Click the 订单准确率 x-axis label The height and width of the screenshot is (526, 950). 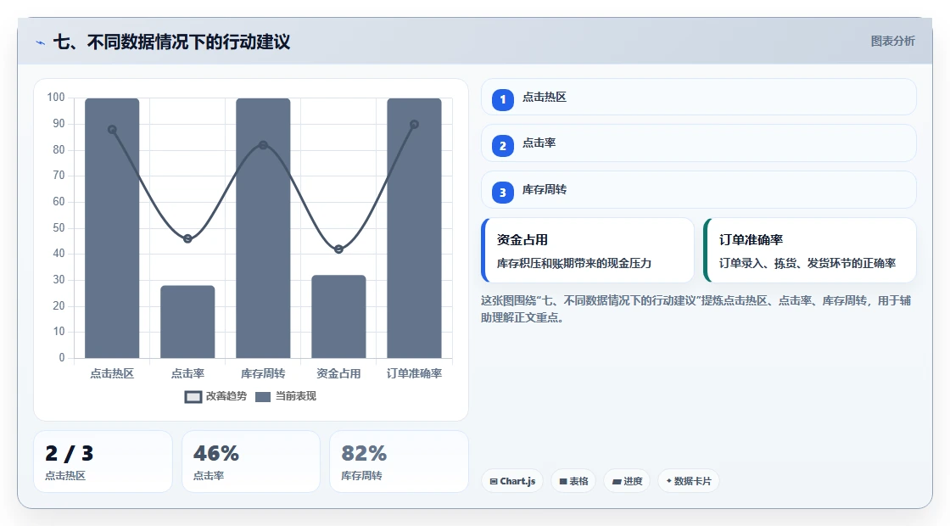415,373
